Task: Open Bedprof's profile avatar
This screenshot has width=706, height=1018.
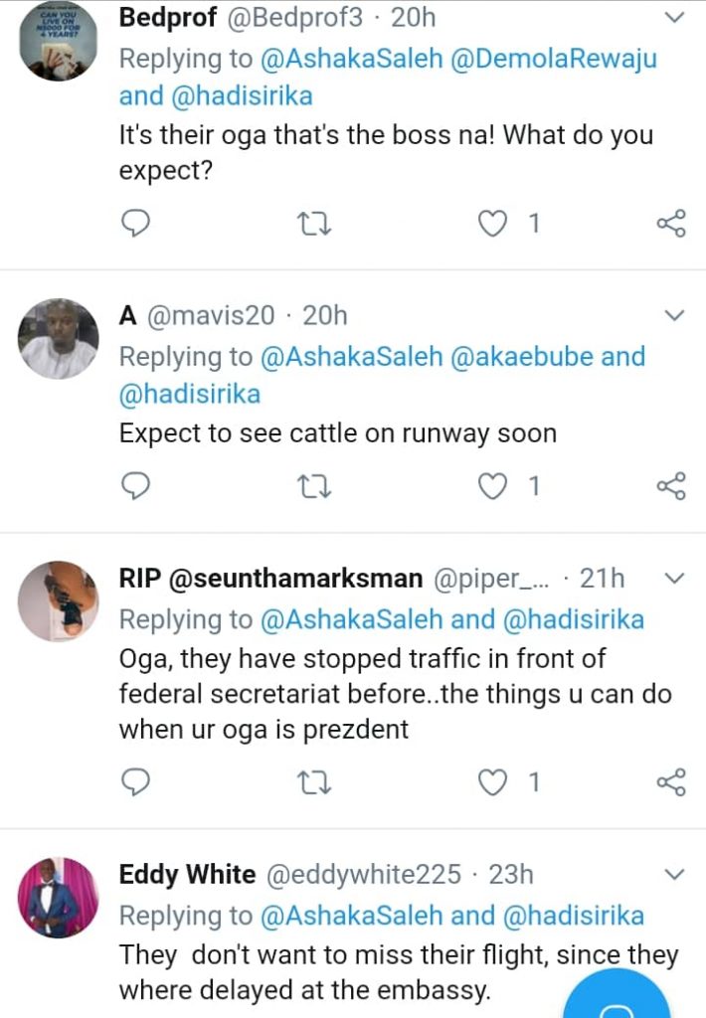Action: 59,40
